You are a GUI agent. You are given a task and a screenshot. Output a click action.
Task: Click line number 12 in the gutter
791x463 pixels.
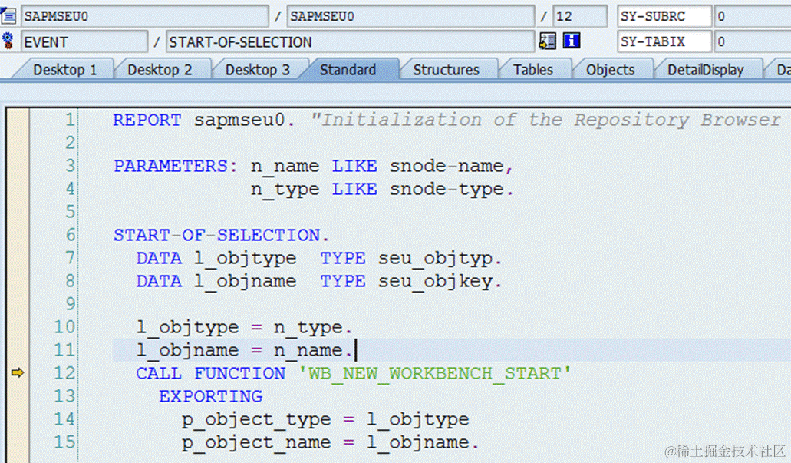coord(64,373)
